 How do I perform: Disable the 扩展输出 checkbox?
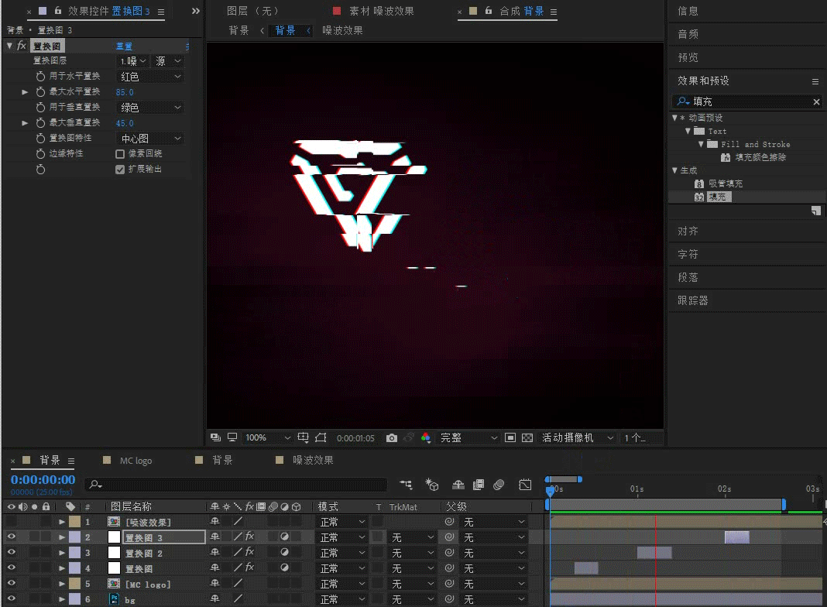coord(119,169)
